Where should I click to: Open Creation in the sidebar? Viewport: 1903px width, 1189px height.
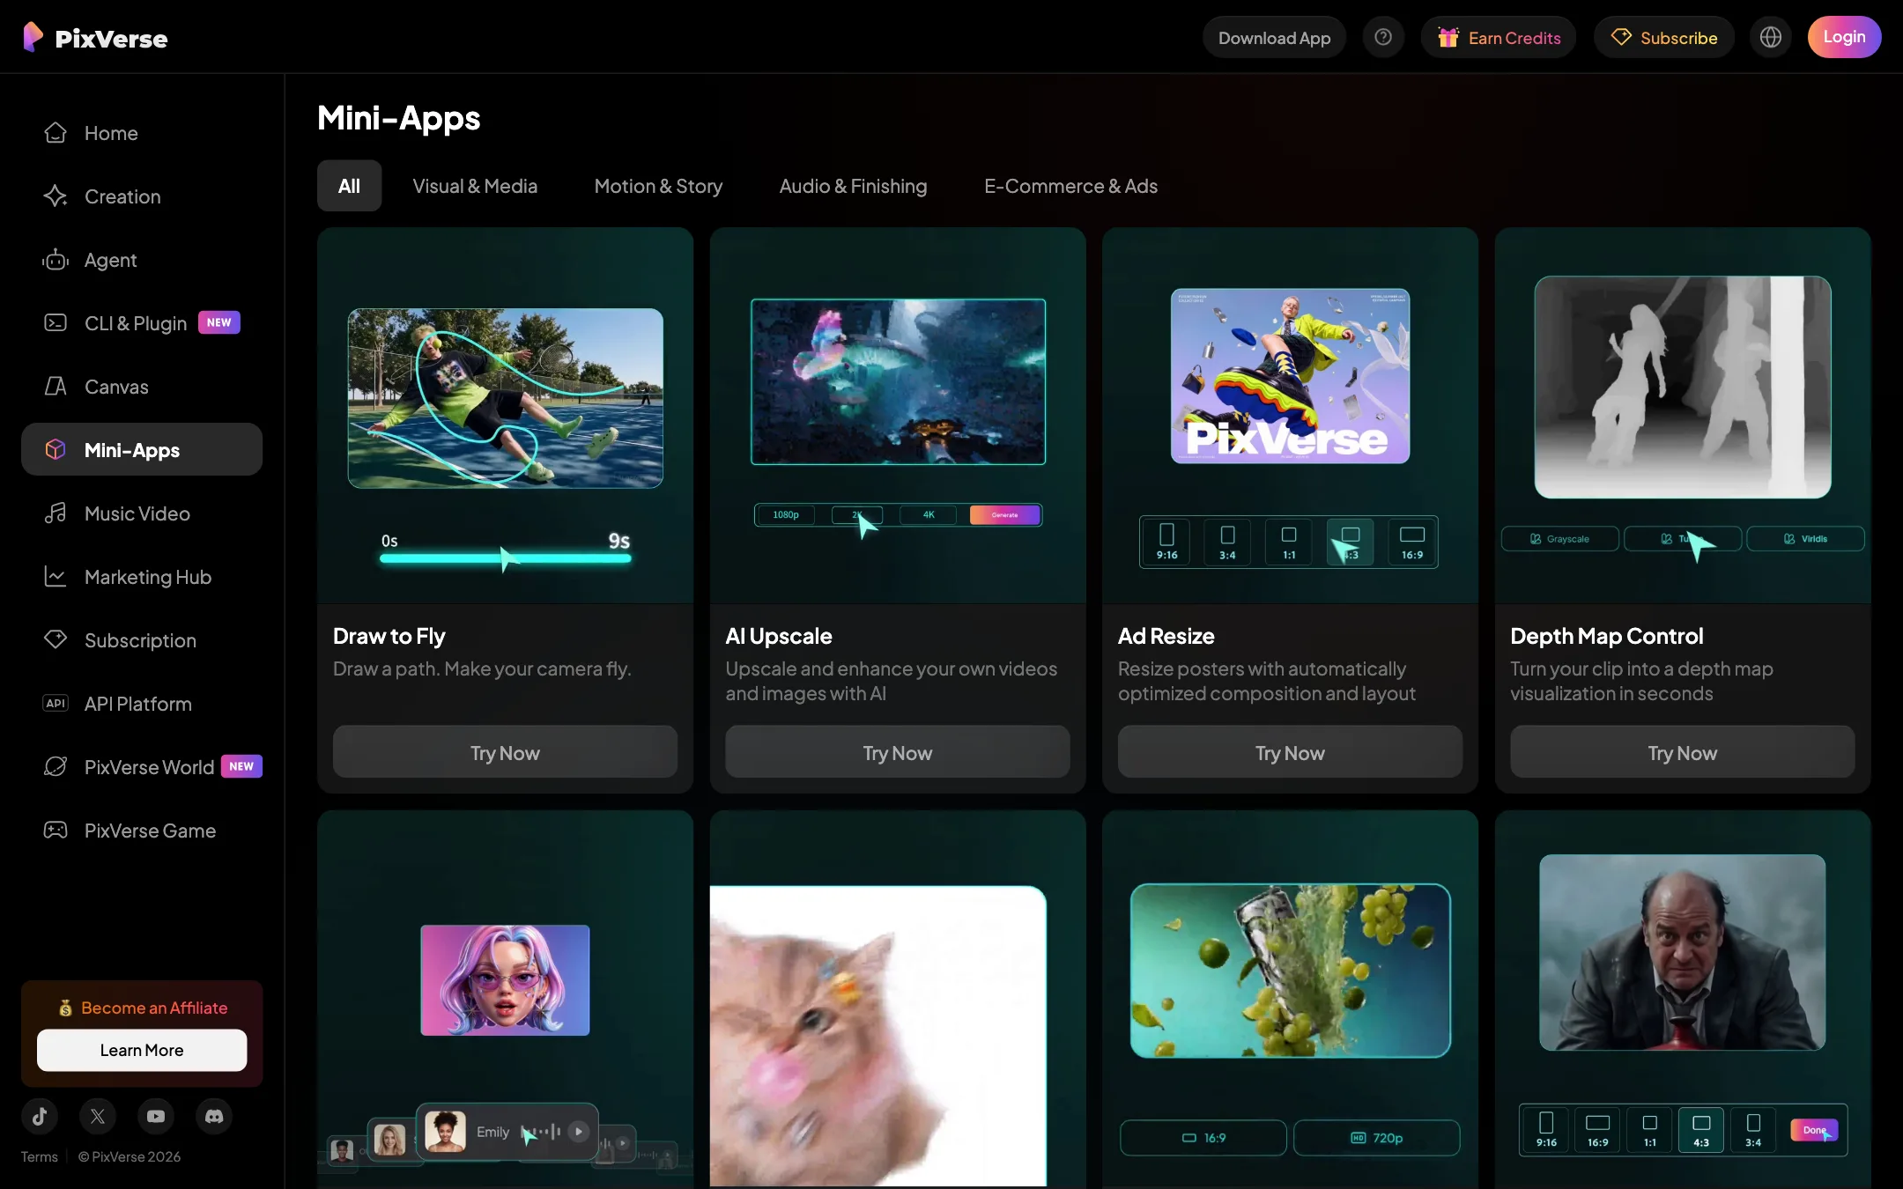[x=141, y=196]
